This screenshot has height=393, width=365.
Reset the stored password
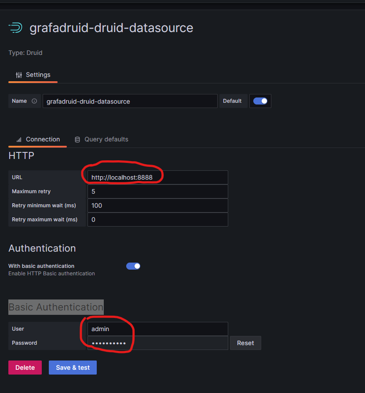245,343
